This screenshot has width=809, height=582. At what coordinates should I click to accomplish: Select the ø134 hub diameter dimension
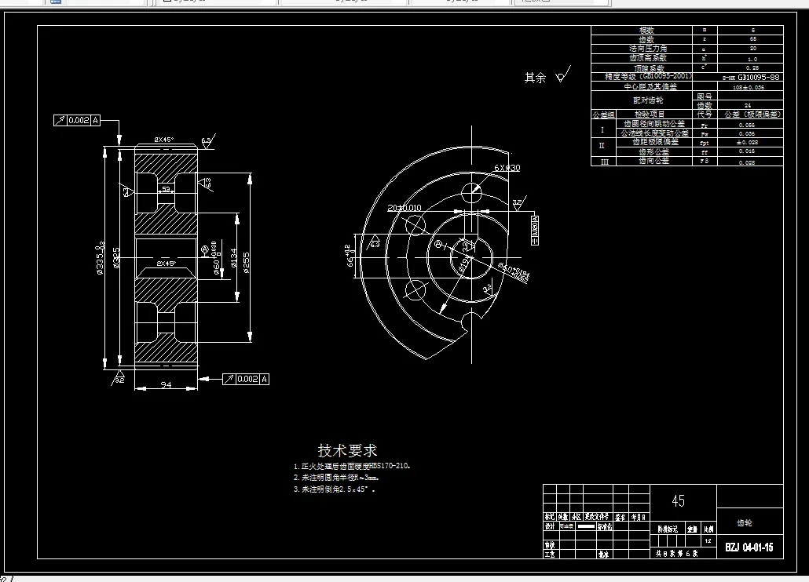233,258
